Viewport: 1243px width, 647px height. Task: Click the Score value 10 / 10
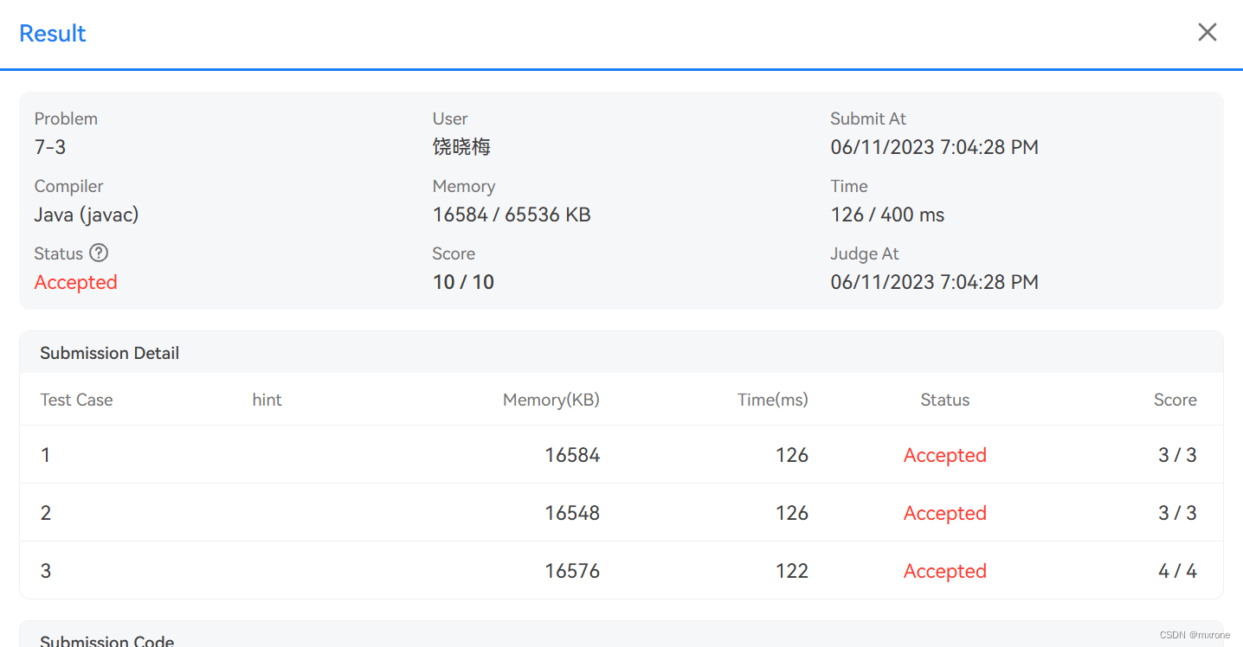click(x=463, y=282)
